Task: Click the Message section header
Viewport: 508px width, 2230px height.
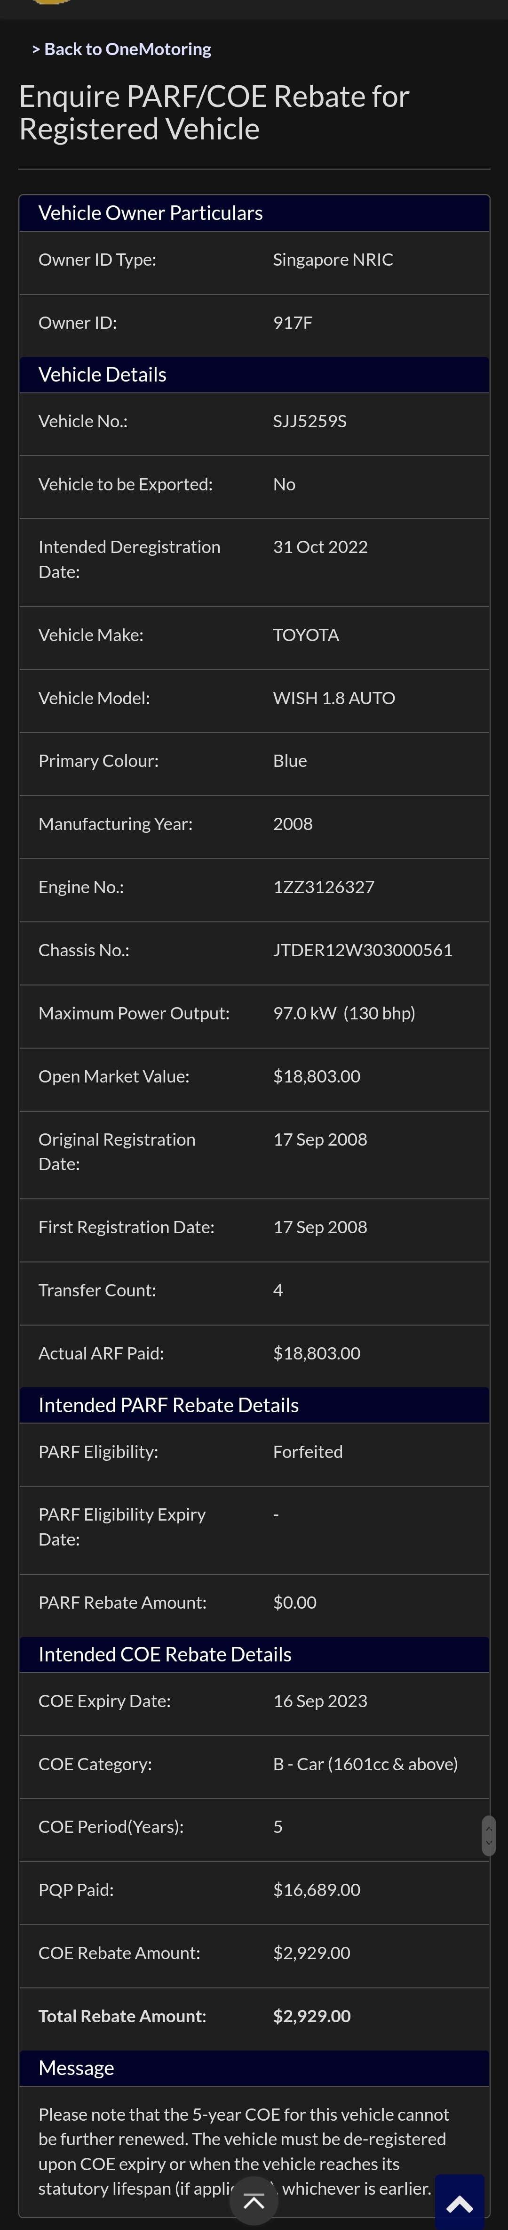Action: 76,2068
